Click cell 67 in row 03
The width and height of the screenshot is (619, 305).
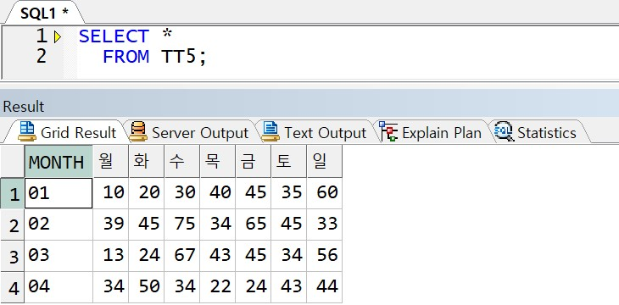tap(181, 256)
